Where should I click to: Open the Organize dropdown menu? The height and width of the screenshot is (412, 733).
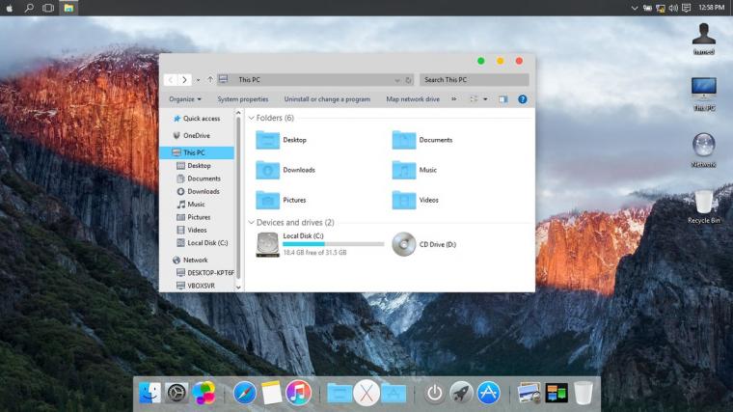pos(185,99)
